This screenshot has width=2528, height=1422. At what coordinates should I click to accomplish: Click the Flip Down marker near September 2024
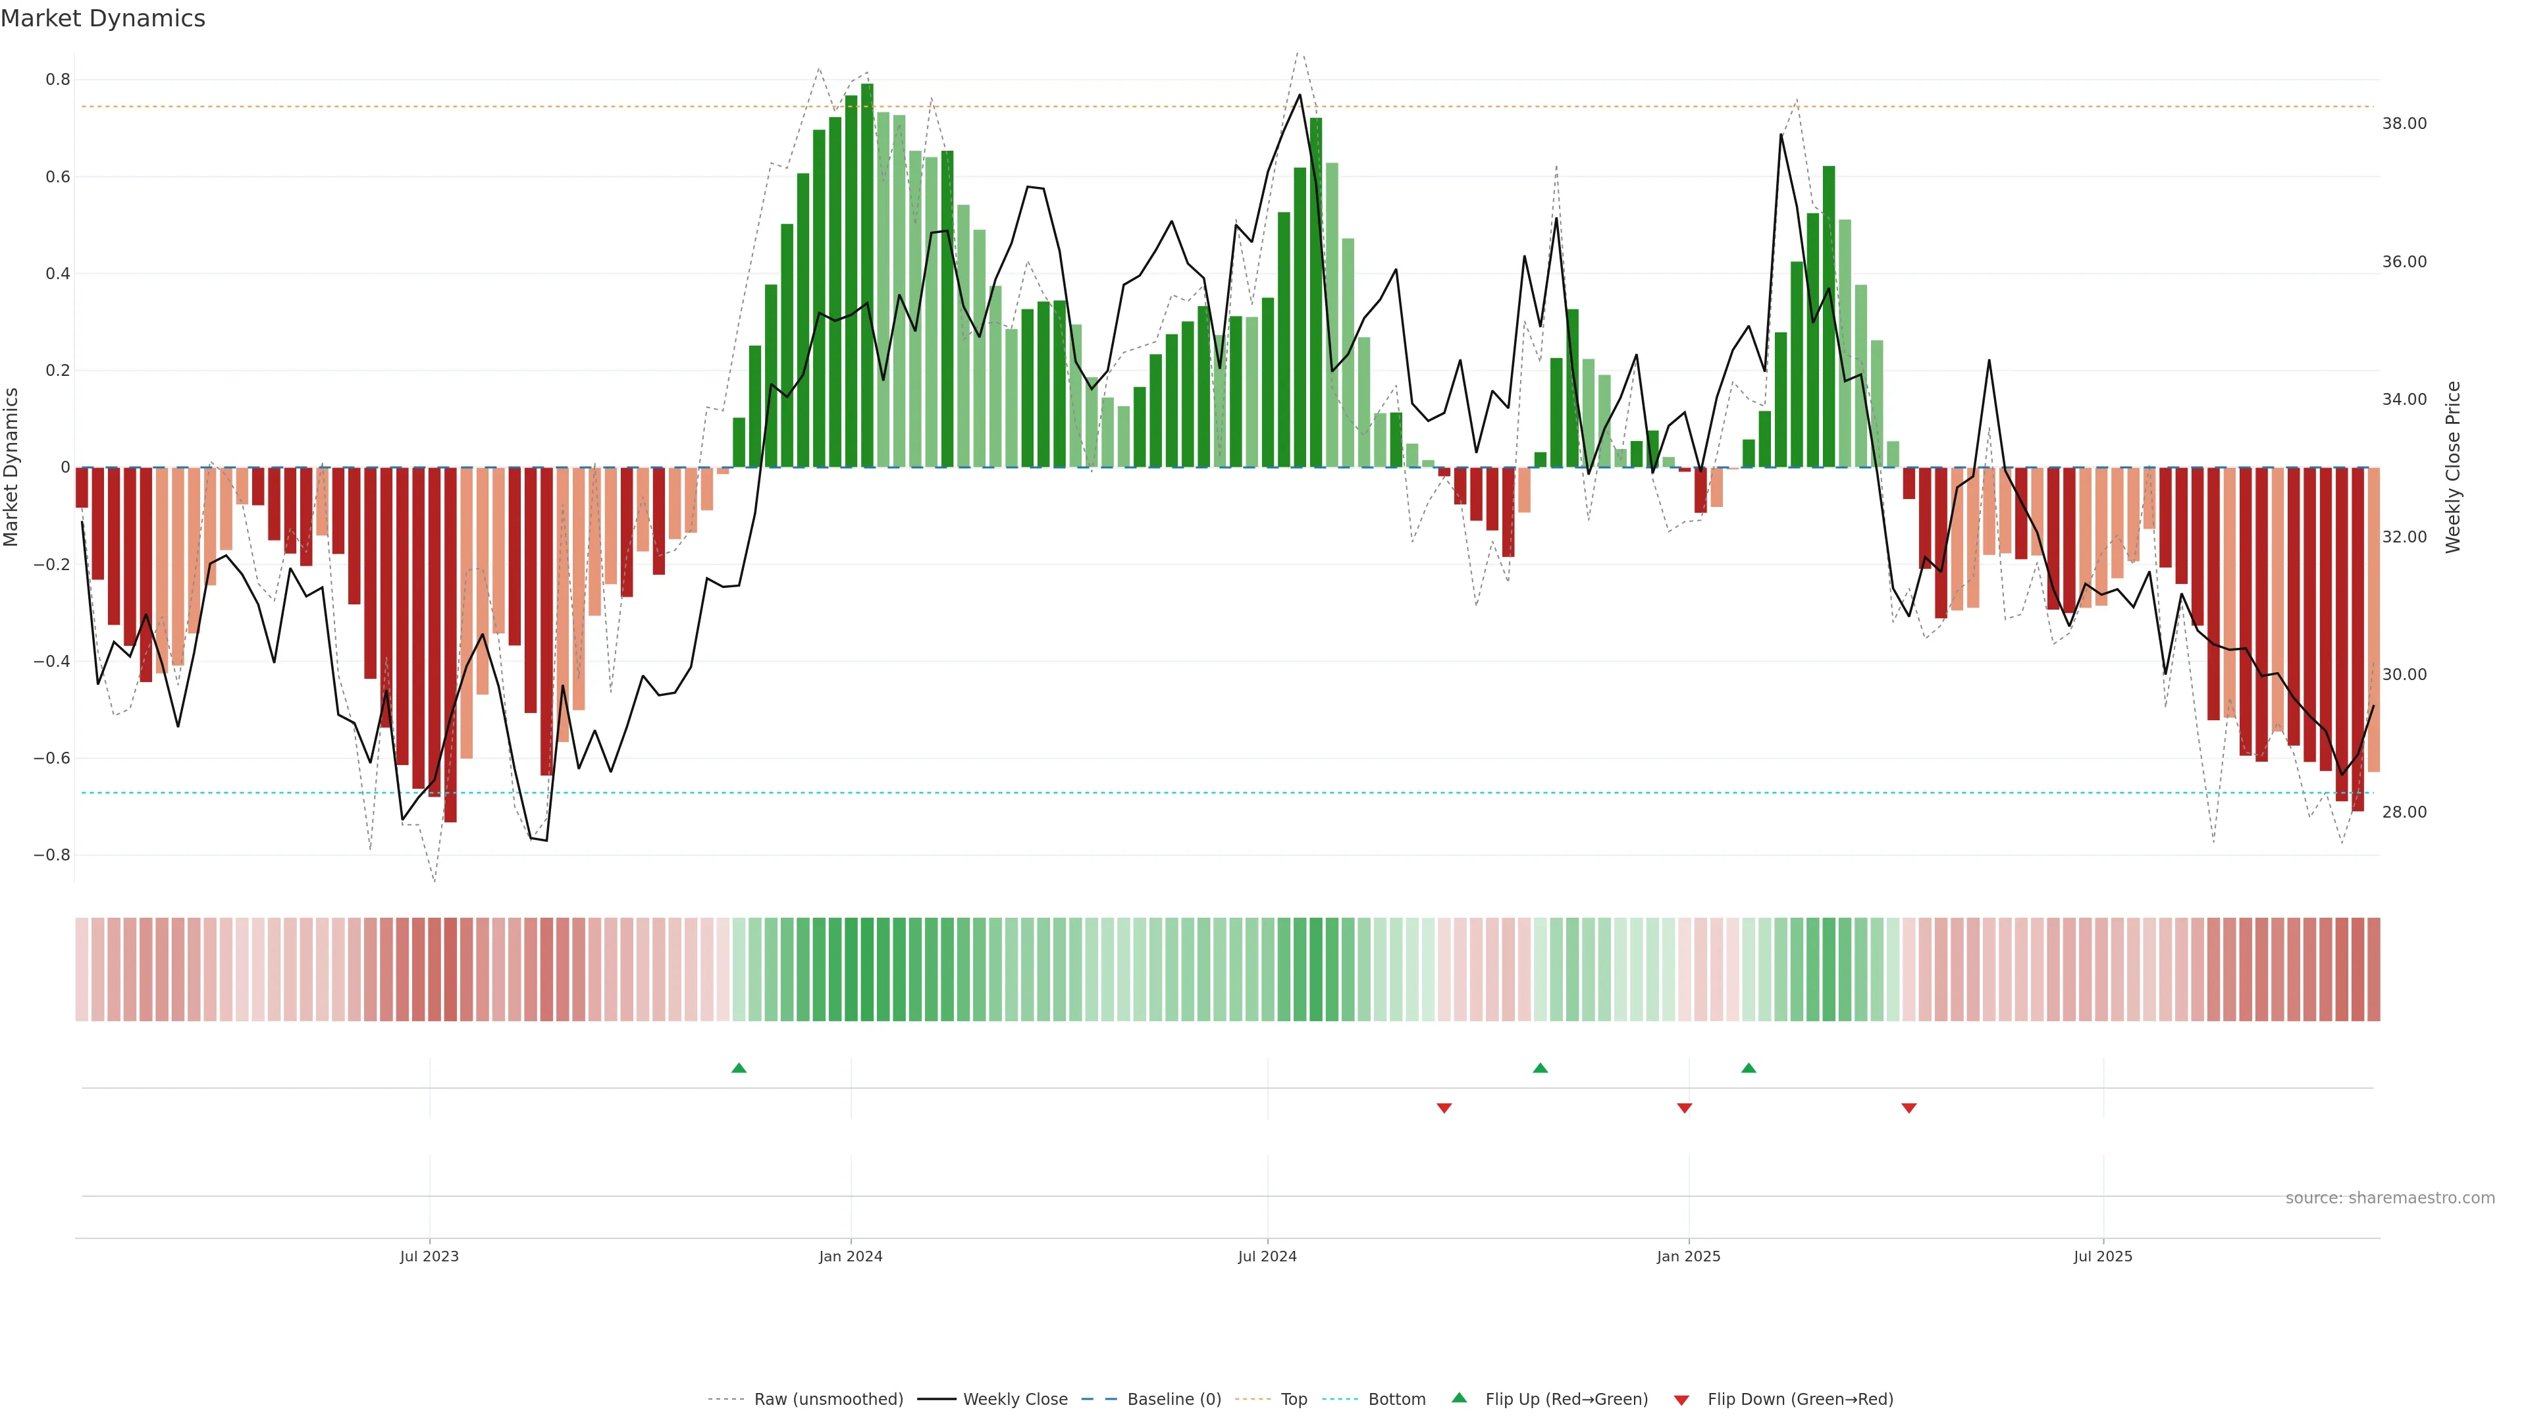click(x=1444, y=1108)
